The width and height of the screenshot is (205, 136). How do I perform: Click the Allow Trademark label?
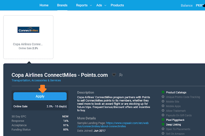click(176, 111)
